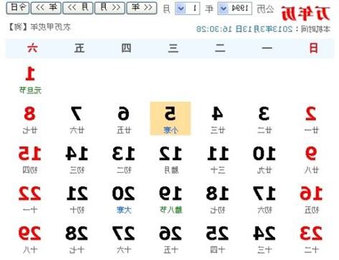Select day 12 labeled 腊月
Image resolution: width=339 pixels, height=260 pixels.
170,159
